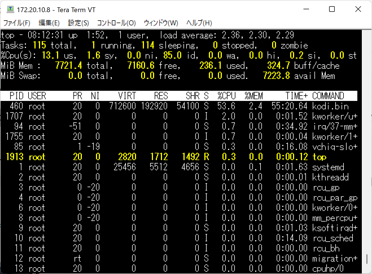Maximize the Tera Term window
The height and width of the screenshot is (274, 372).
pos(332,9)
